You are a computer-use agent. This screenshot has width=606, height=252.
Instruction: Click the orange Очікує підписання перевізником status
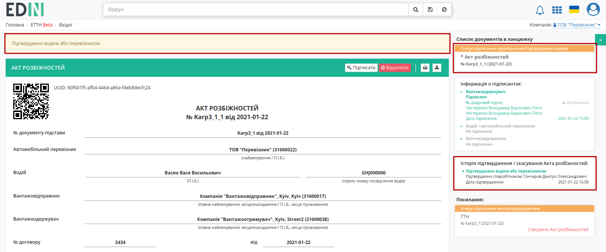coord(525,49)
